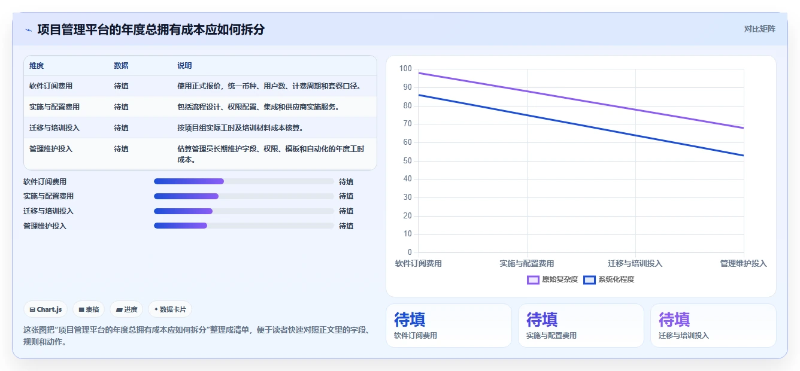Click the 50 y-axis value
The width and height of the screenshot is (800, 371).
(x=408, y=160)
